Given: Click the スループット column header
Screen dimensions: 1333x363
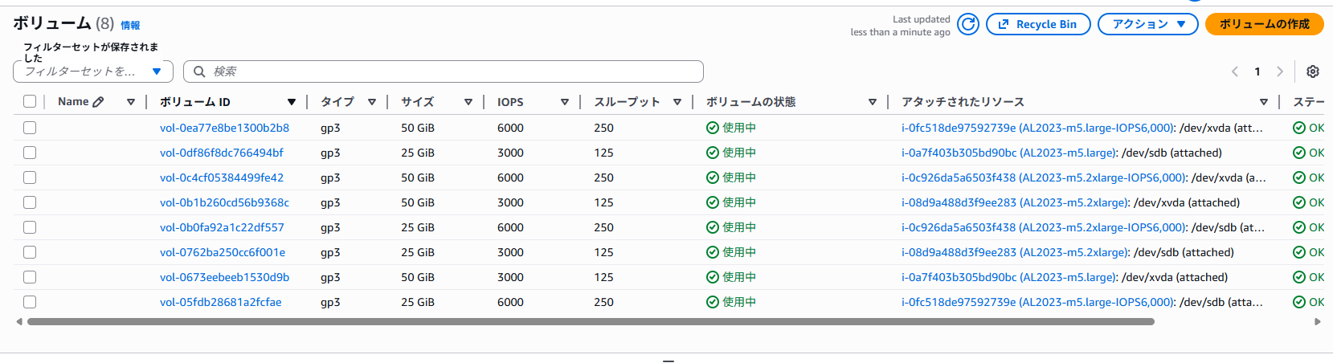Looking at the screenshot, I should [x=627, y=102].
